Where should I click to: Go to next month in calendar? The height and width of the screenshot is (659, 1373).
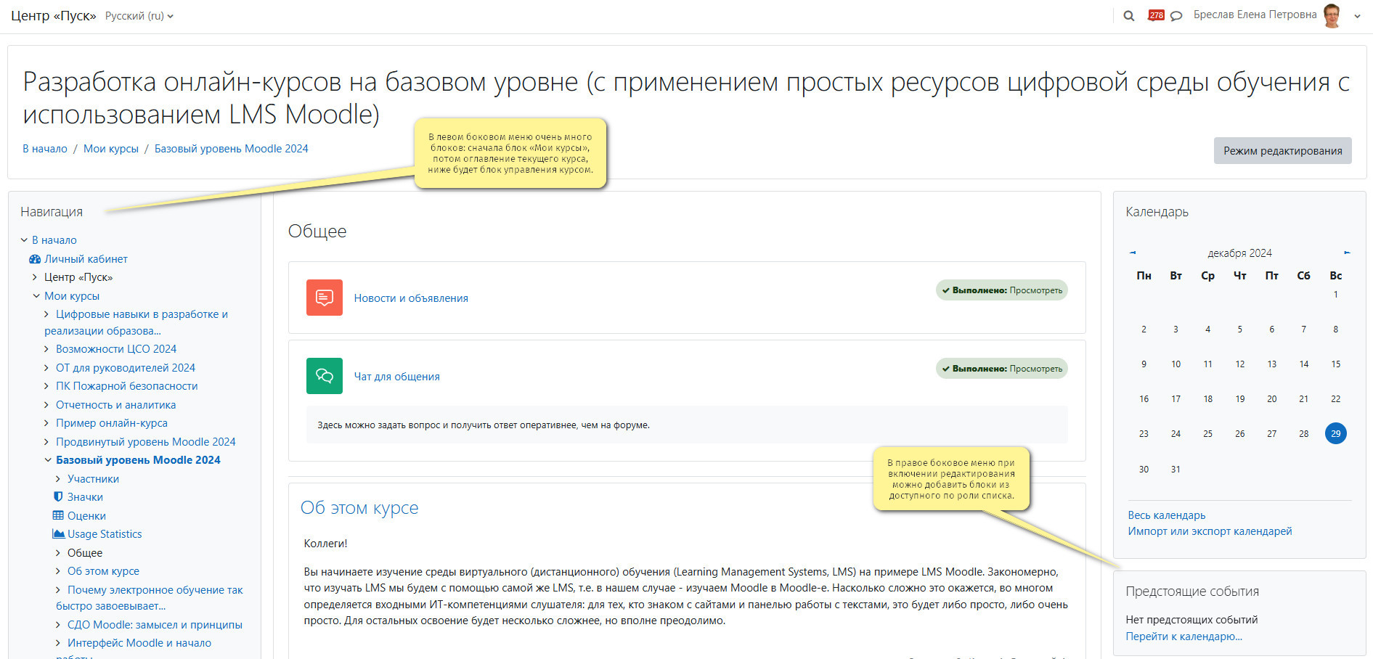click(1347, 253)
